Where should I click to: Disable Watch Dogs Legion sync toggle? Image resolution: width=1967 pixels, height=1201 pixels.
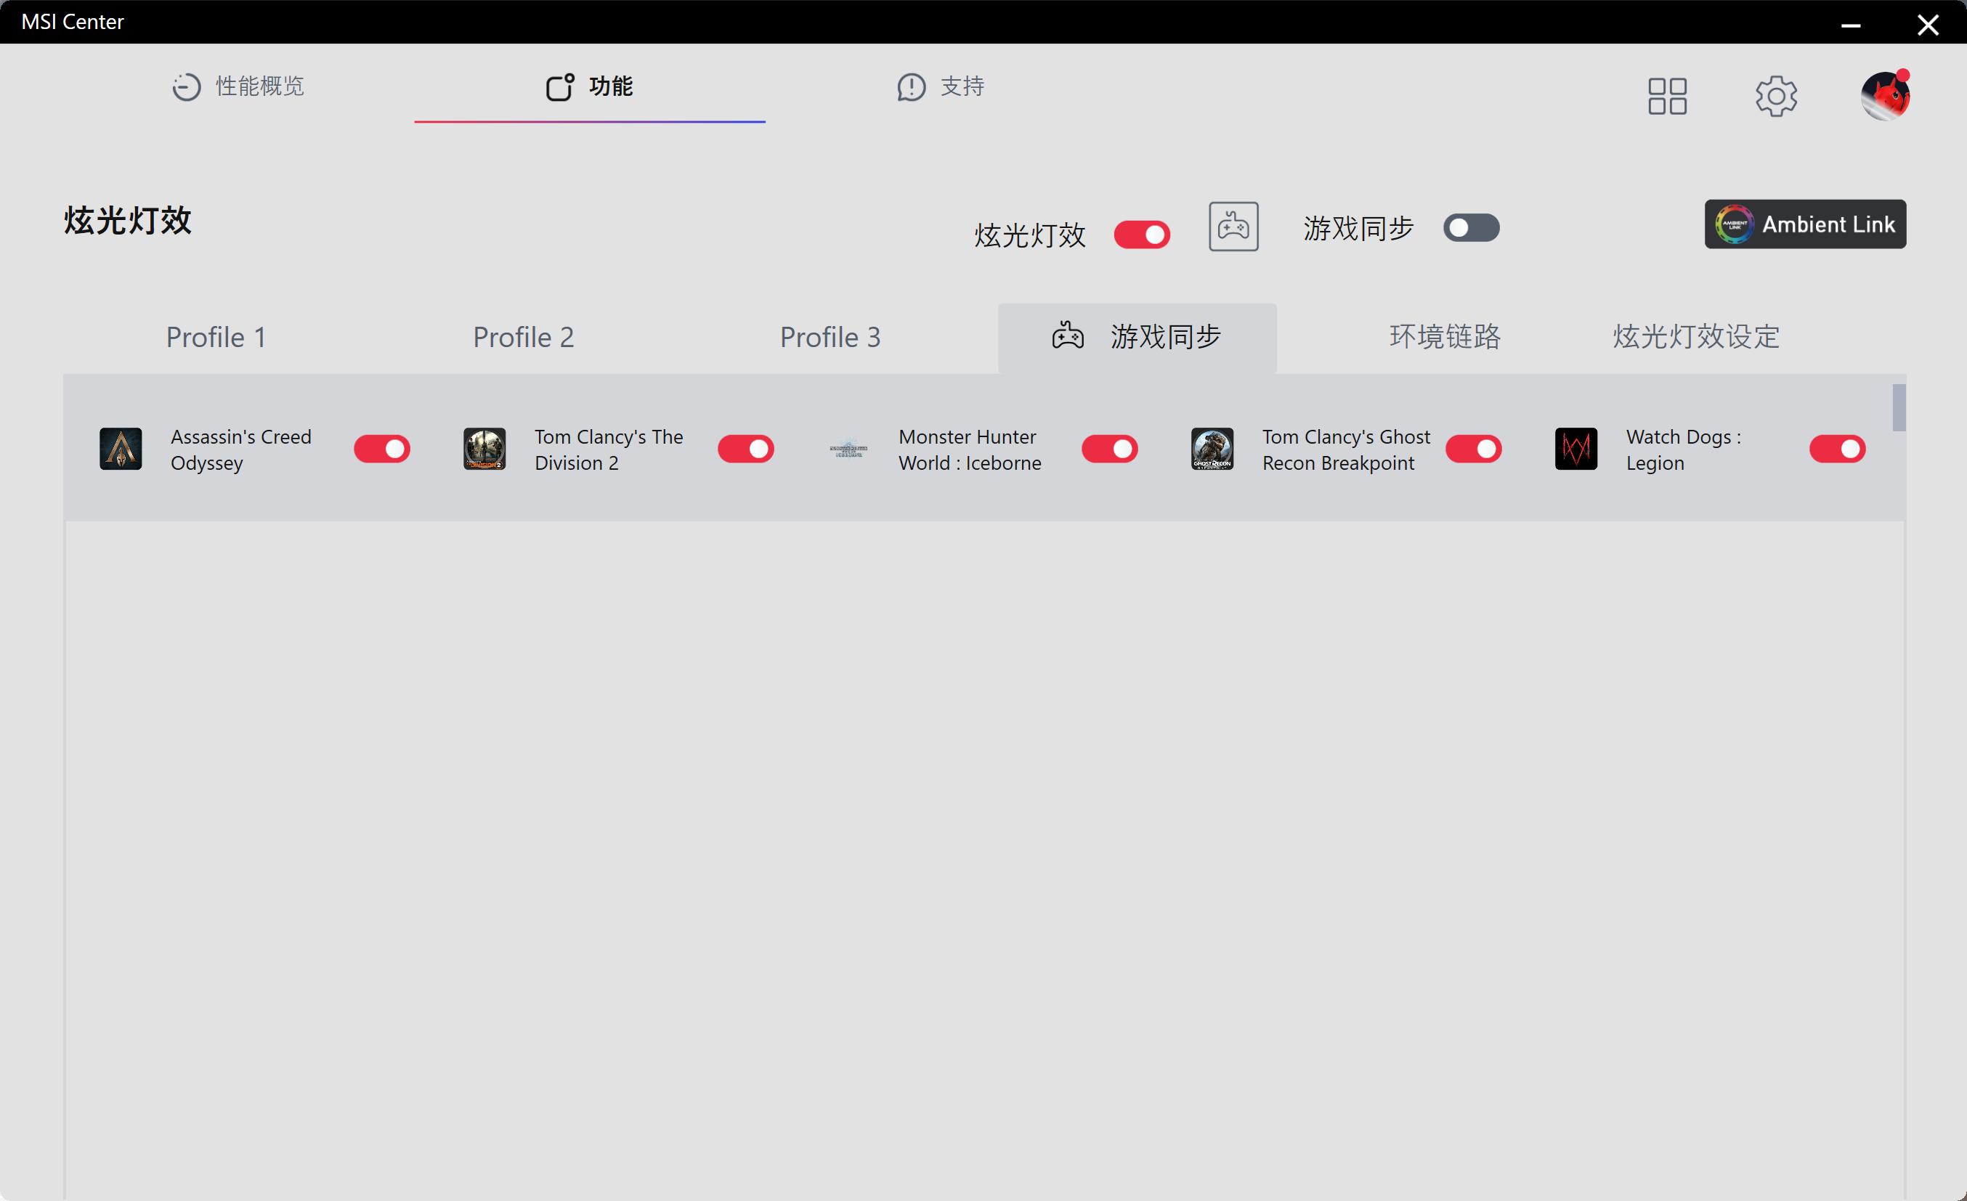coord(1837,449)
